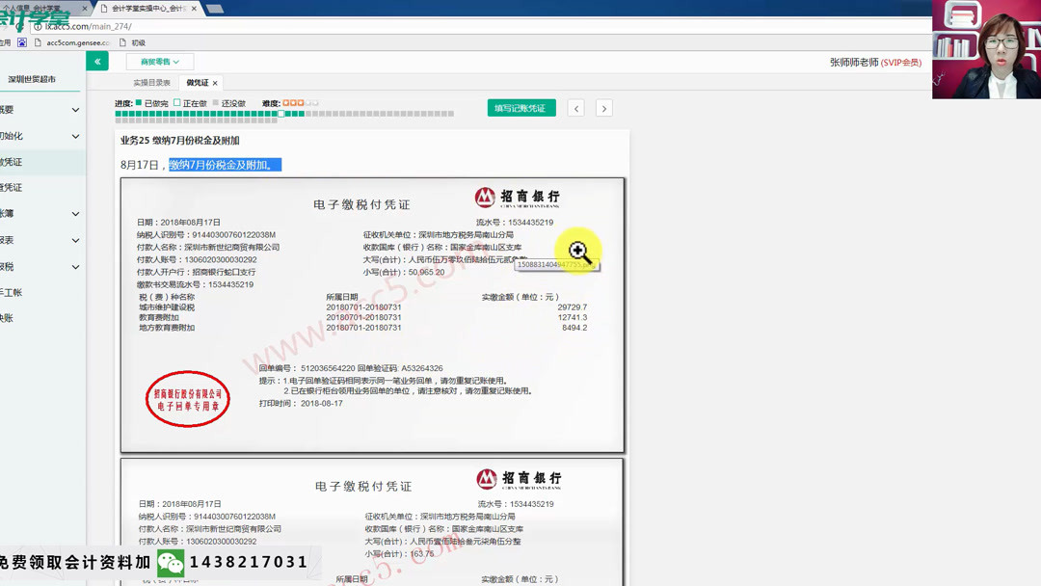This screenshot has height=586, width=1041.
Task: Click the previous page arrow icon
Action: pyautogui.click(x=576, y=108)
